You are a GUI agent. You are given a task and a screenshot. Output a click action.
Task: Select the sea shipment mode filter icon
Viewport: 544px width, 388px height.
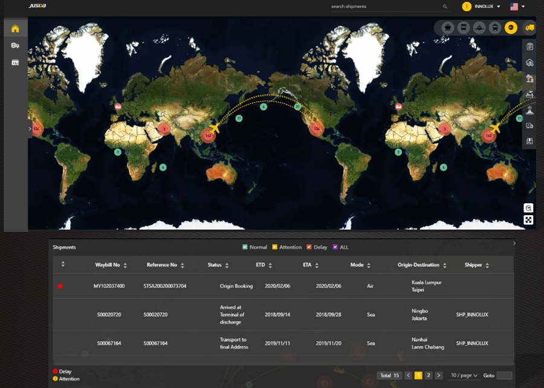click(447, 27)
